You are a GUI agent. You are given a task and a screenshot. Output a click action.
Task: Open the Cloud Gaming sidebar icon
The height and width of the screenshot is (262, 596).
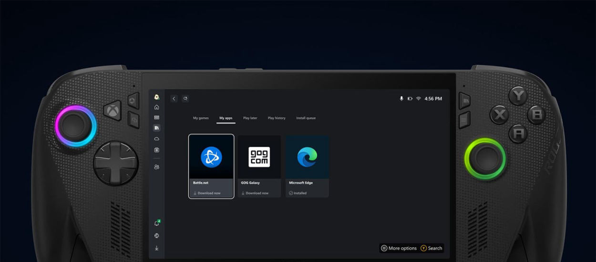(x=156, y=139)
